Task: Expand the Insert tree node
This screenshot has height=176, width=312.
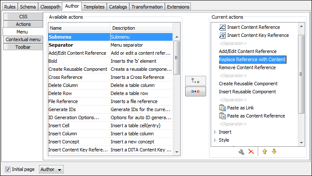Action: tap(214, 132)
